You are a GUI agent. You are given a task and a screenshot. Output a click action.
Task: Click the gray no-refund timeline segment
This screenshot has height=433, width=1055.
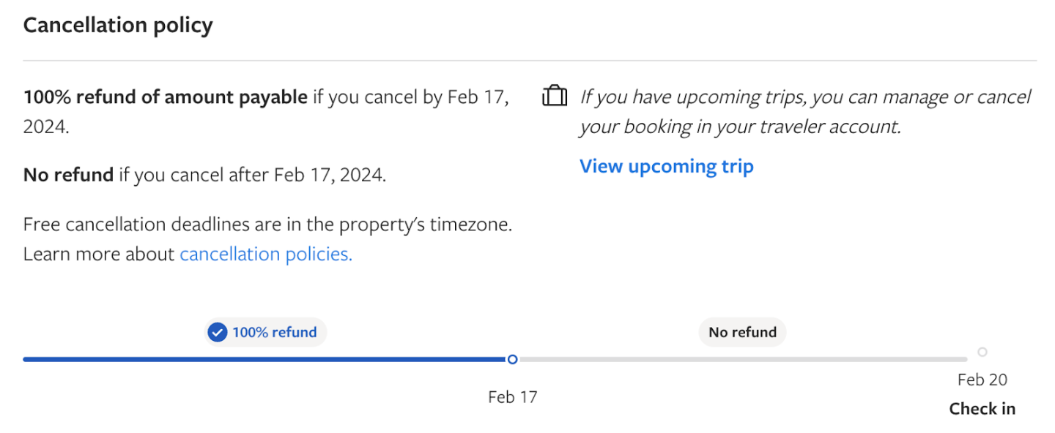(x=740, y=359)
